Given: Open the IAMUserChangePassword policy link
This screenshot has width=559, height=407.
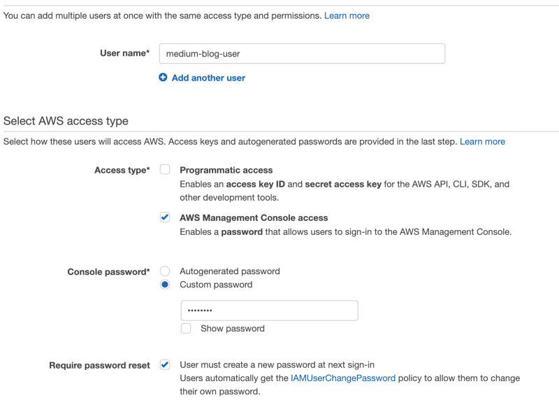Looking at the screenshot, I should (x=343, y=378).
